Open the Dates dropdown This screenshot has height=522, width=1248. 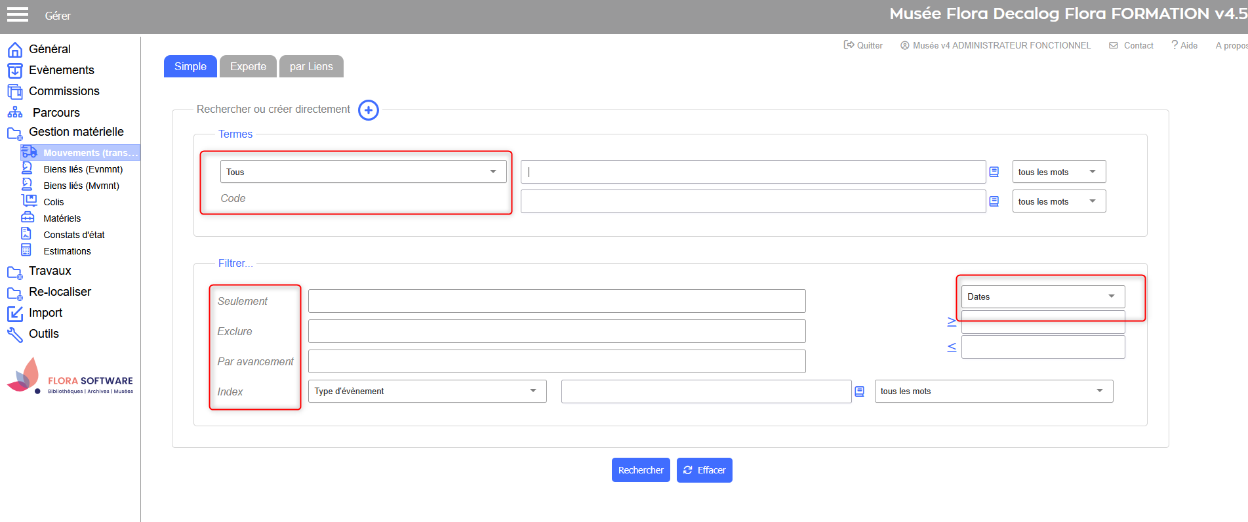[x=1042, y=296]
